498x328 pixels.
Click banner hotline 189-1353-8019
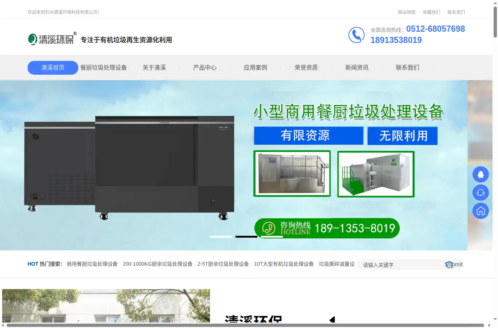pyautogui.click(x=355, y=229)
